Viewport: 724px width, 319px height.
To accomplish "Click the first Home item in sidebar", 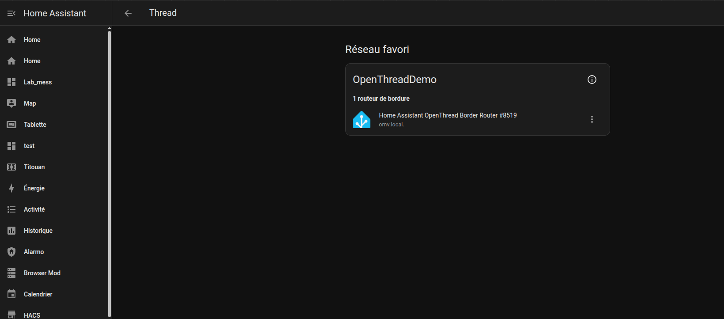I will coord(32,40).
